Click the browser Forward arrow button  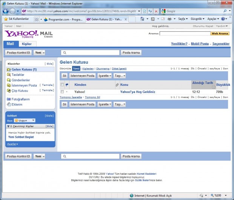[12, 11]
